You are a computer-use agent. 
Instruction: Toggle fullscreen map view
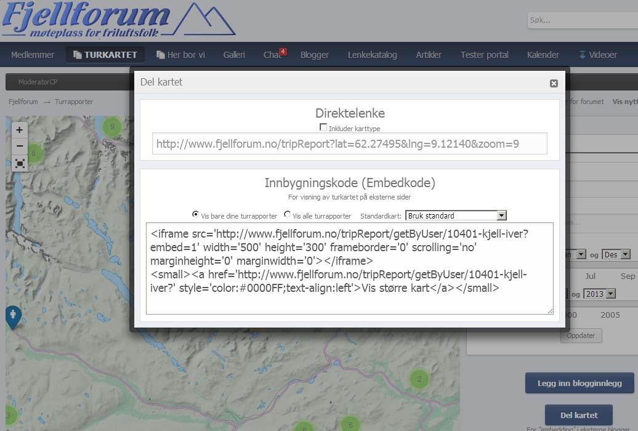click(x=20, y=163)
